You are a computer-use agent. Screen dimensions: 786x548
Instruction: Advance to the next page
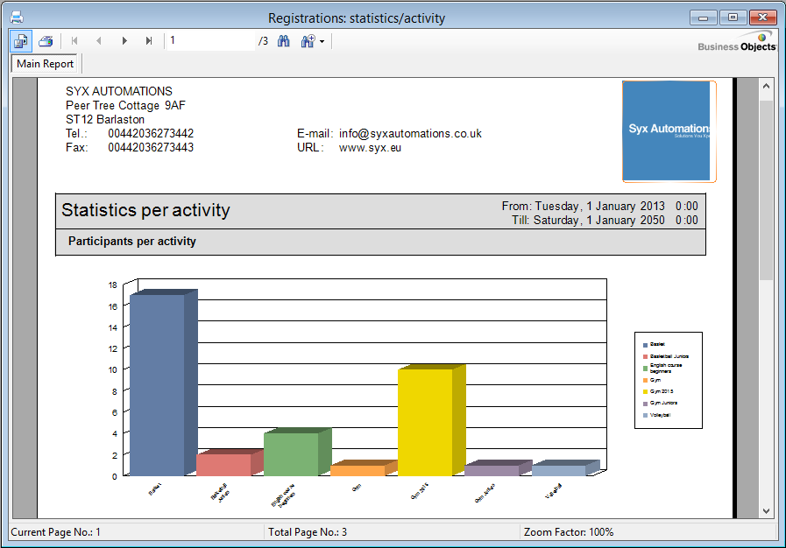click(x=124, y=41)
